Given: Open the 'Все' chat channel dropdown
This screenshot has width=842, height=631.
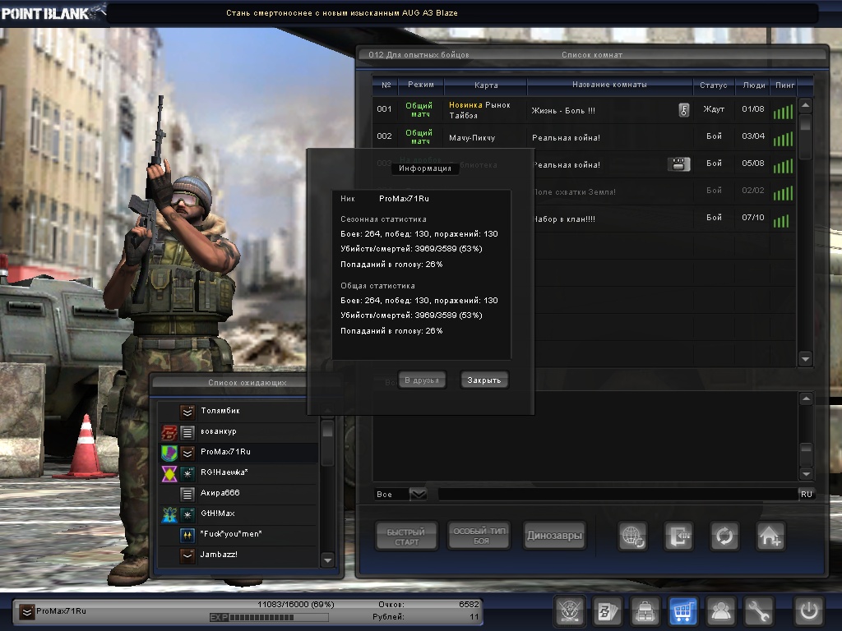Looking at the screenshot, I should [418, 494].
